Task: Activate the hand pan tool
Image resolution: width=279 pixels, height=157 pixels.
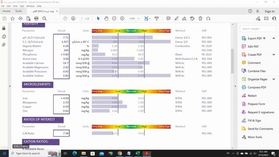Action: (106, 18)
